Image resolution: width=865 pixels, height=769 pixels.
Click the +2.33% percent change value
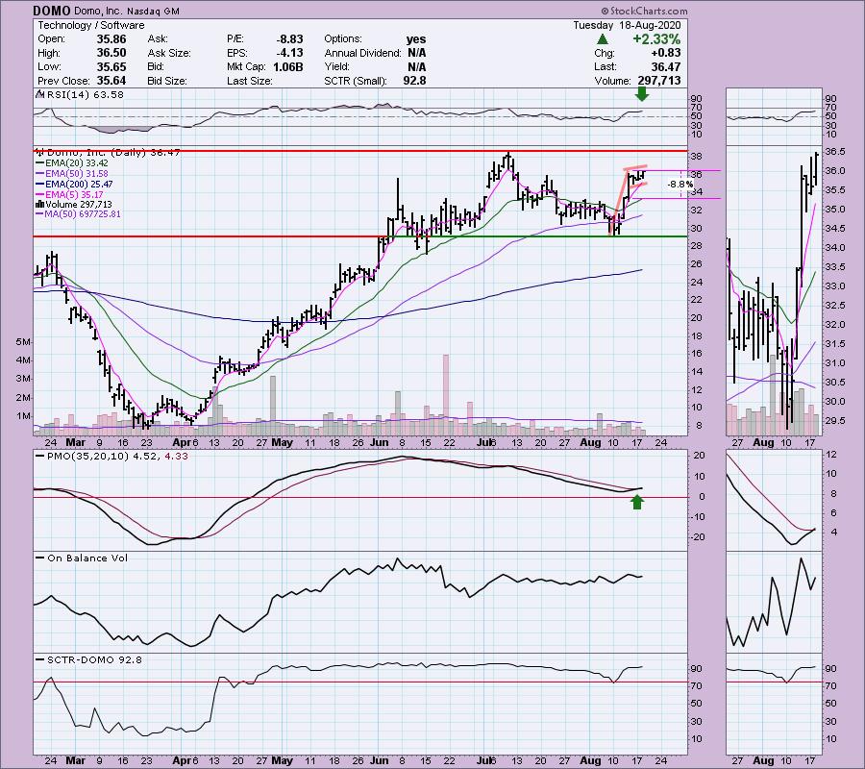656,39
